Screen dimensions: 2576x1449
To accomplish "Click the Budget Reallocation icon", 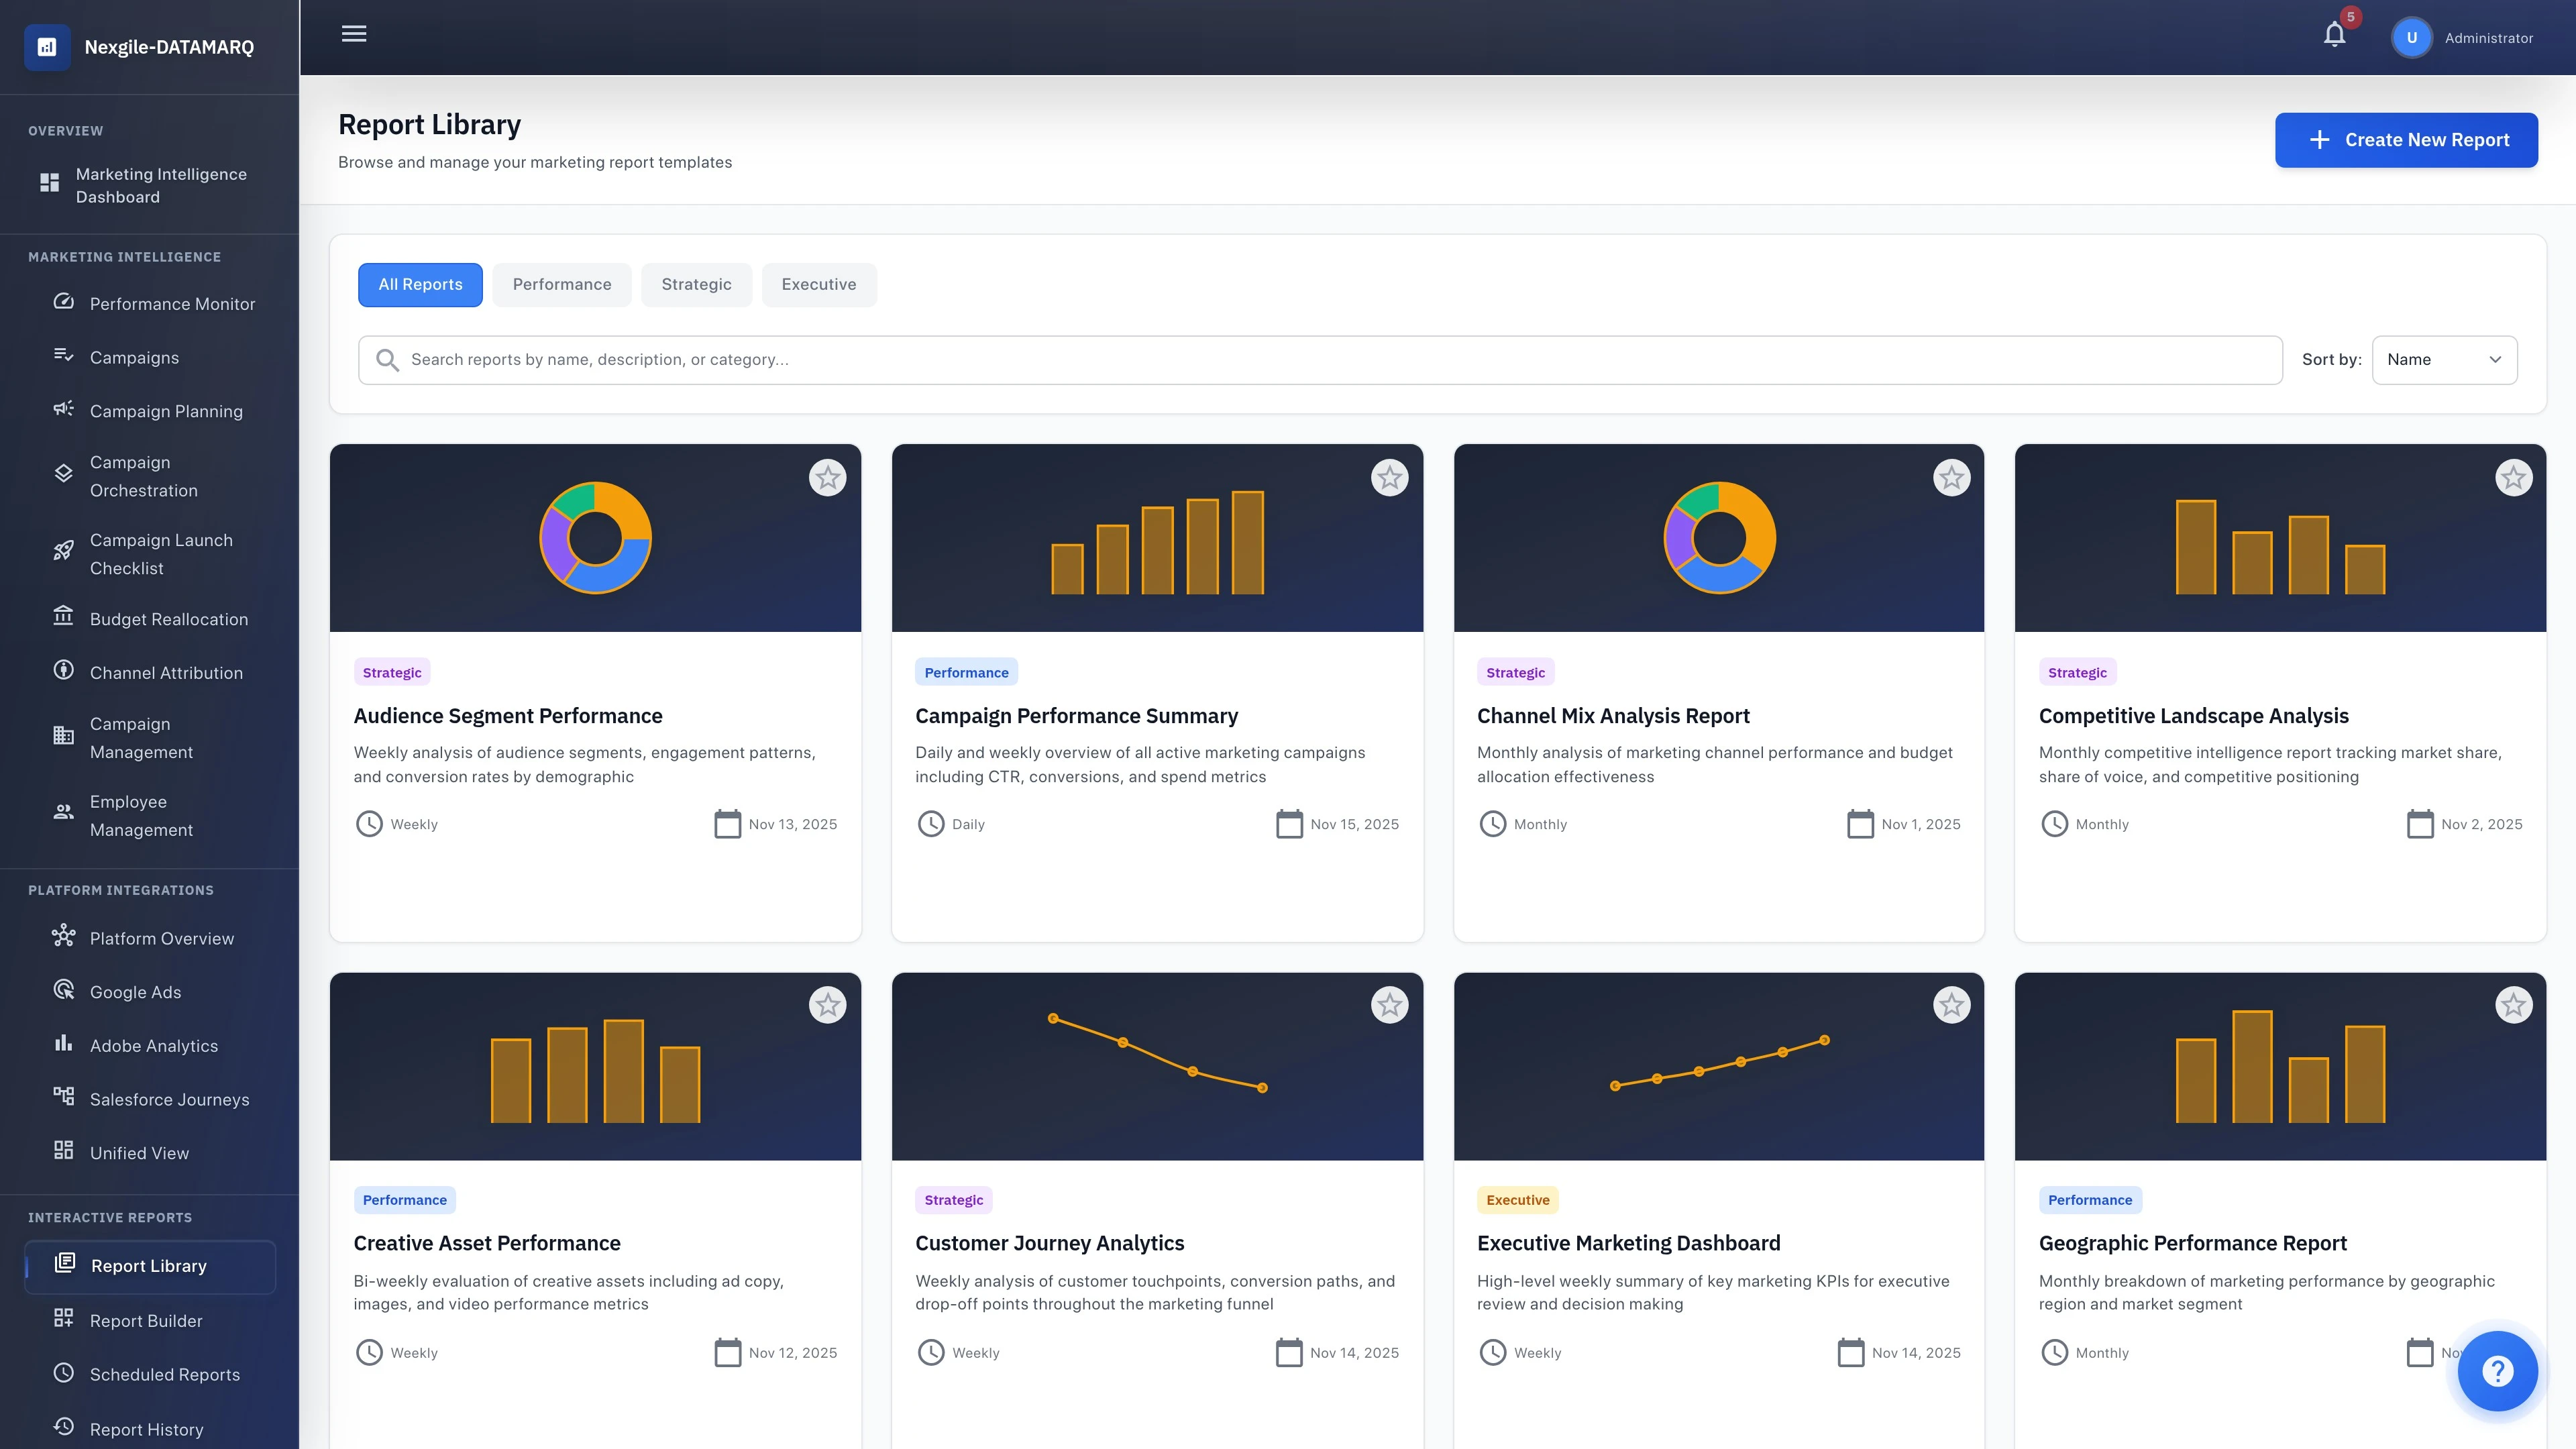I will pos(64,616).
